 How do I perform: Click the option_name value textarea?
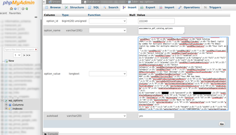point(162,30)
